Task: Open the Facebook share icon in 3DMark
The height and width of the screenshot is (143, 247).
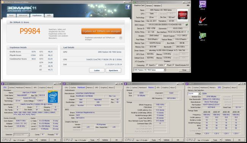Action: click(x=128, y=7)
